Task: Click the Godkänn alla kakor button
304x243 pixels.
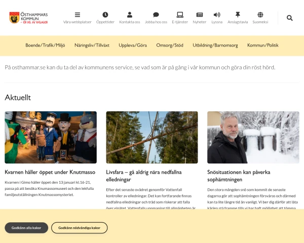Action: tap(26, 228)
